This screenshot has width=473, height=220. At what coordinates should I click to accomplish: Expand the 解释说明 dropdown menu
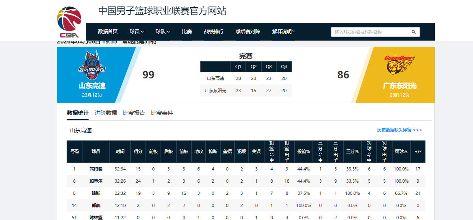tap(284, 32)
